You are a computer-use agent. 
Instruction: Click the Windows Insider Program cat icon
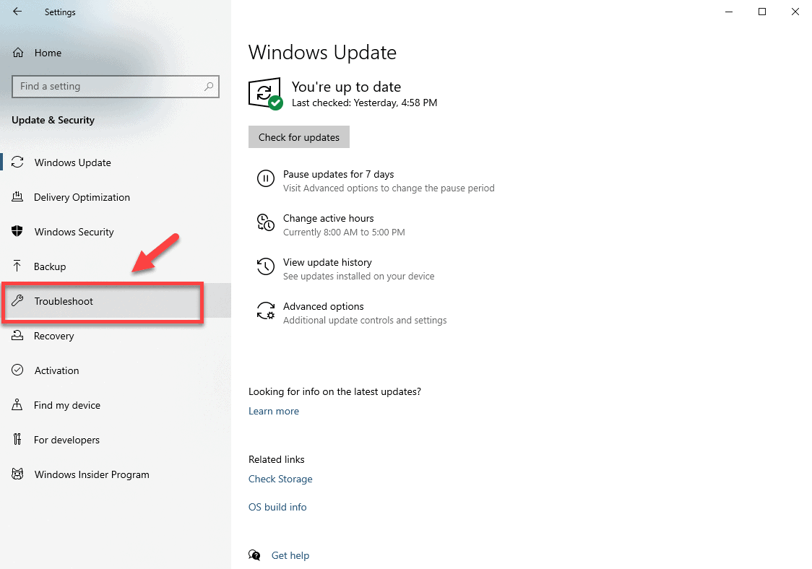pyautogui.click(x=17, y=474)
